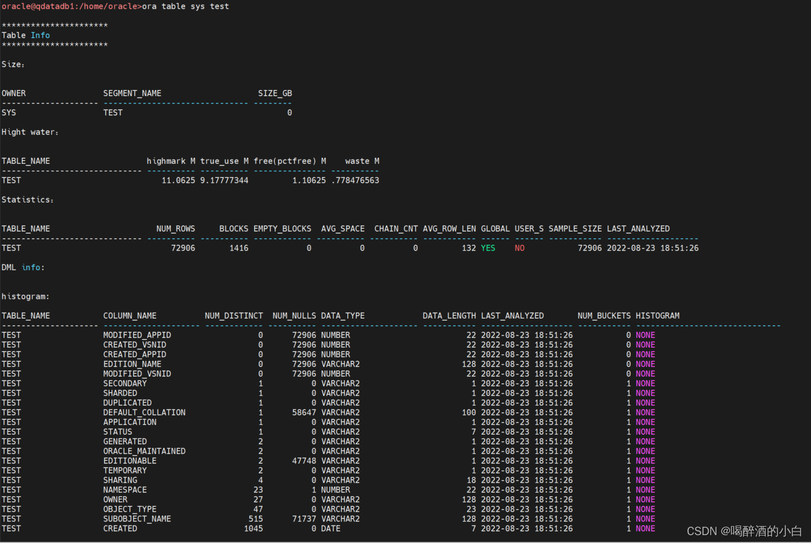Click the 'Hight water:' section label
Screen dimensions: 811x543
30,132
